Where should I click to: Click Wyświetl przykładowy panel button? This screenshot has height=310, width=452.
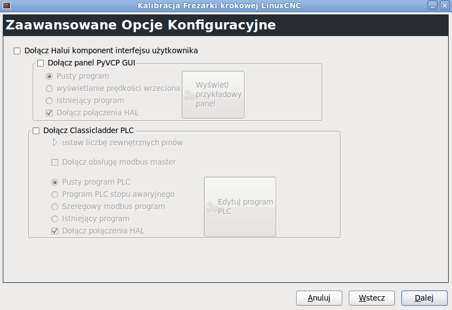[x=214, y=95]
